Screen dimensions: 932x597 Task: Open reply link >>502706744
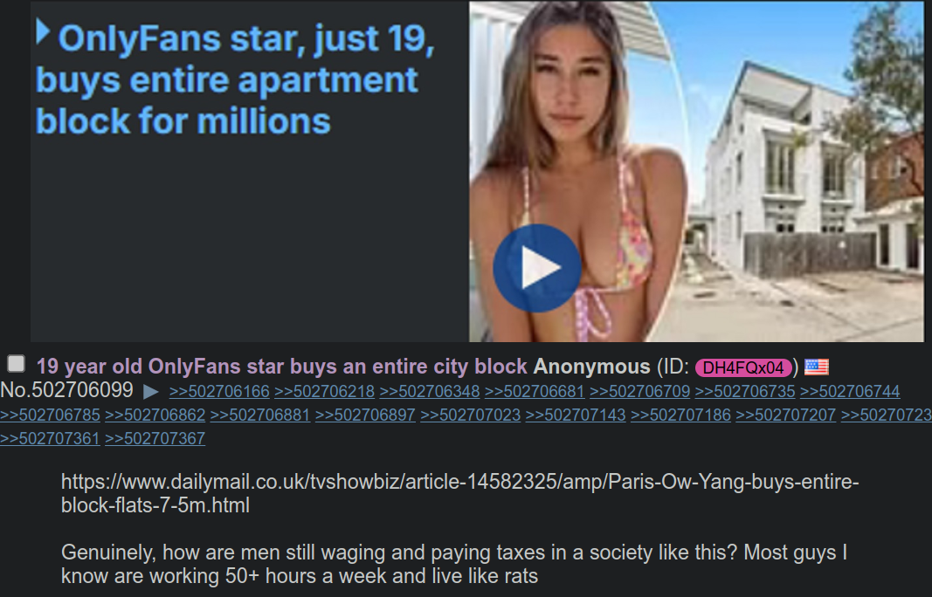(x=850, y=392)
